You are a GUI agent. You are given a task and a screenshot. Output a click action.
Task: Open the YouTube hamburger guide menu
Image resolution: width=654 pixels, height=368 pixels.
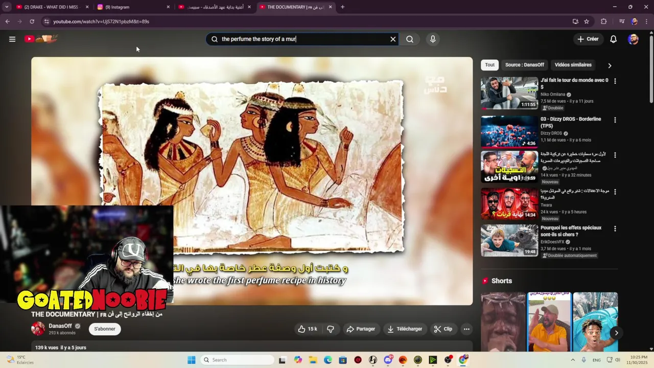(12, 39)
